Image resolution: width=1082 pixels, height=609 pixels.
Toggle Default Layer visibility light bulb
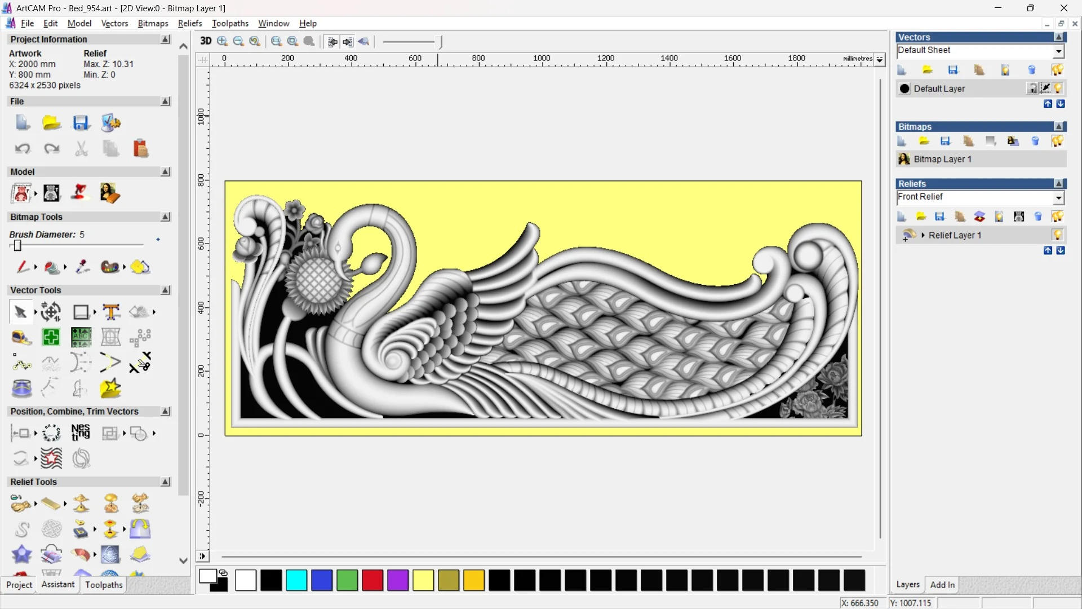point(1058,89)
